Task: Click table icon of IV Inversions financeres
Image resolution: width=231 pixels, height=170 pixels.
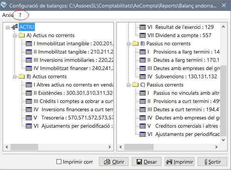Action: 29,110
